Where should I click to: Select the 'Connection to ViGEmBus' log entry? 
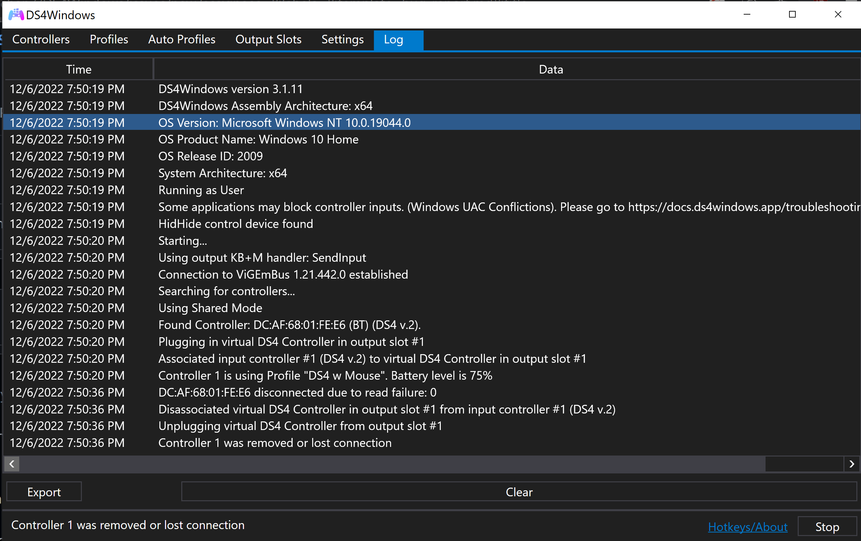(282, 274)
